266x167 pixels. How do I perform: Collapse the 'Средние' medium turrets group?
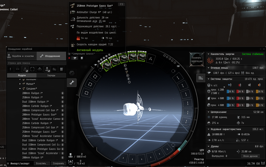(x=20, y=88)
